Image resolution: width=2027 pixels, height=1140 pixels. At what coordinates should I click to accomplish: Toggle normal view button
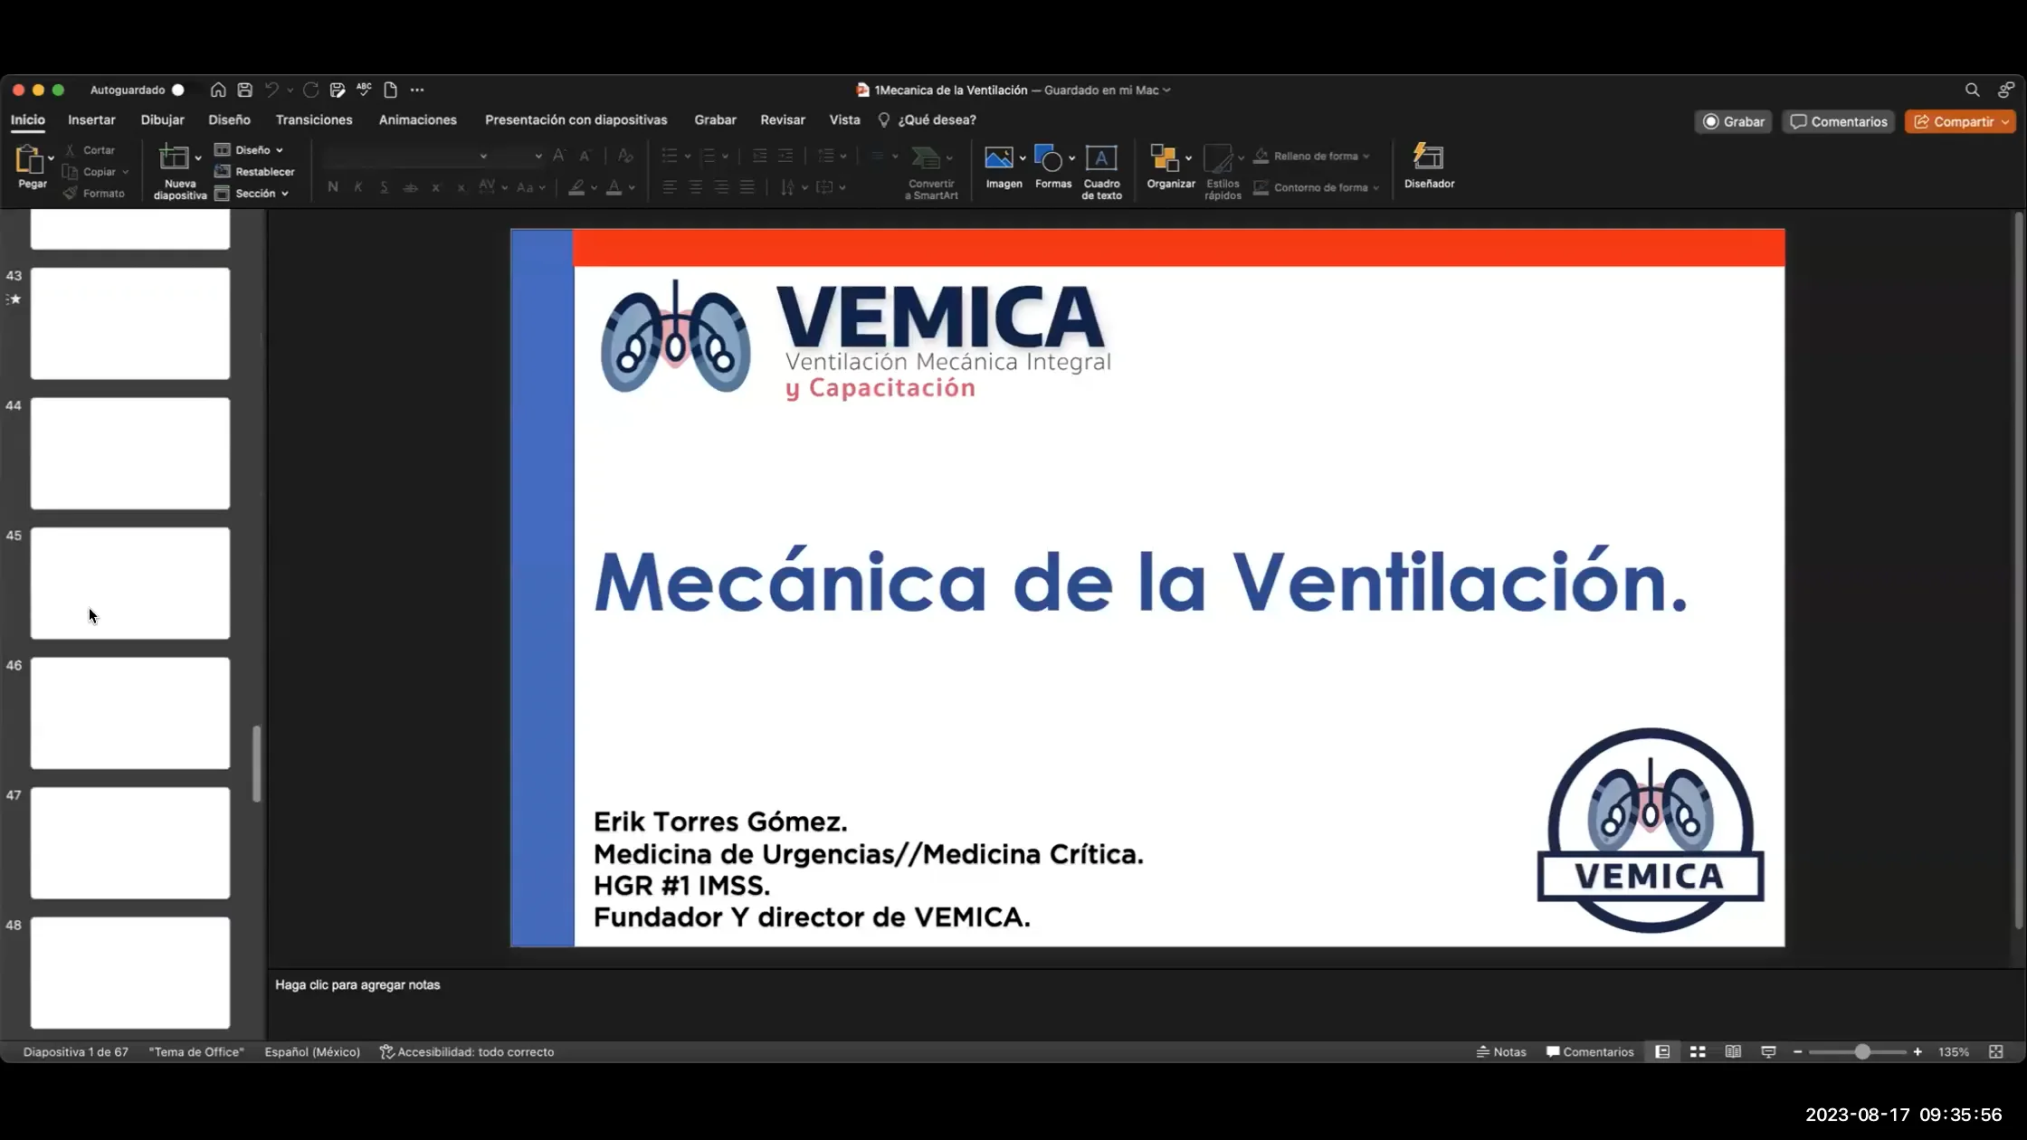click(x=1662, y=1051)
